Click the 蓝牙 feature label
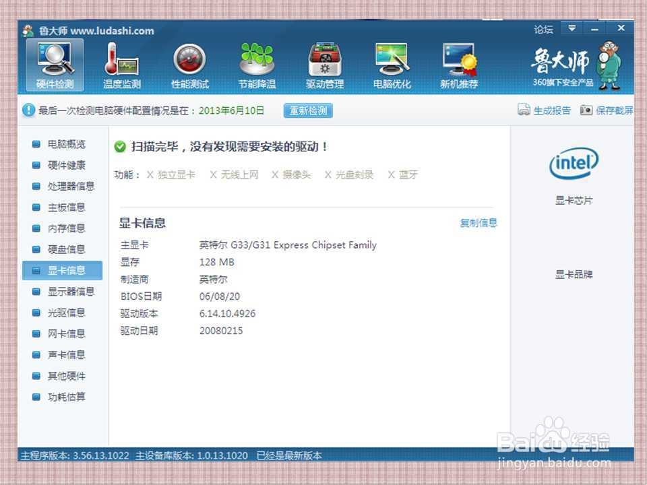Viewport: 647px width, 485px height. (x=408, y=174)
